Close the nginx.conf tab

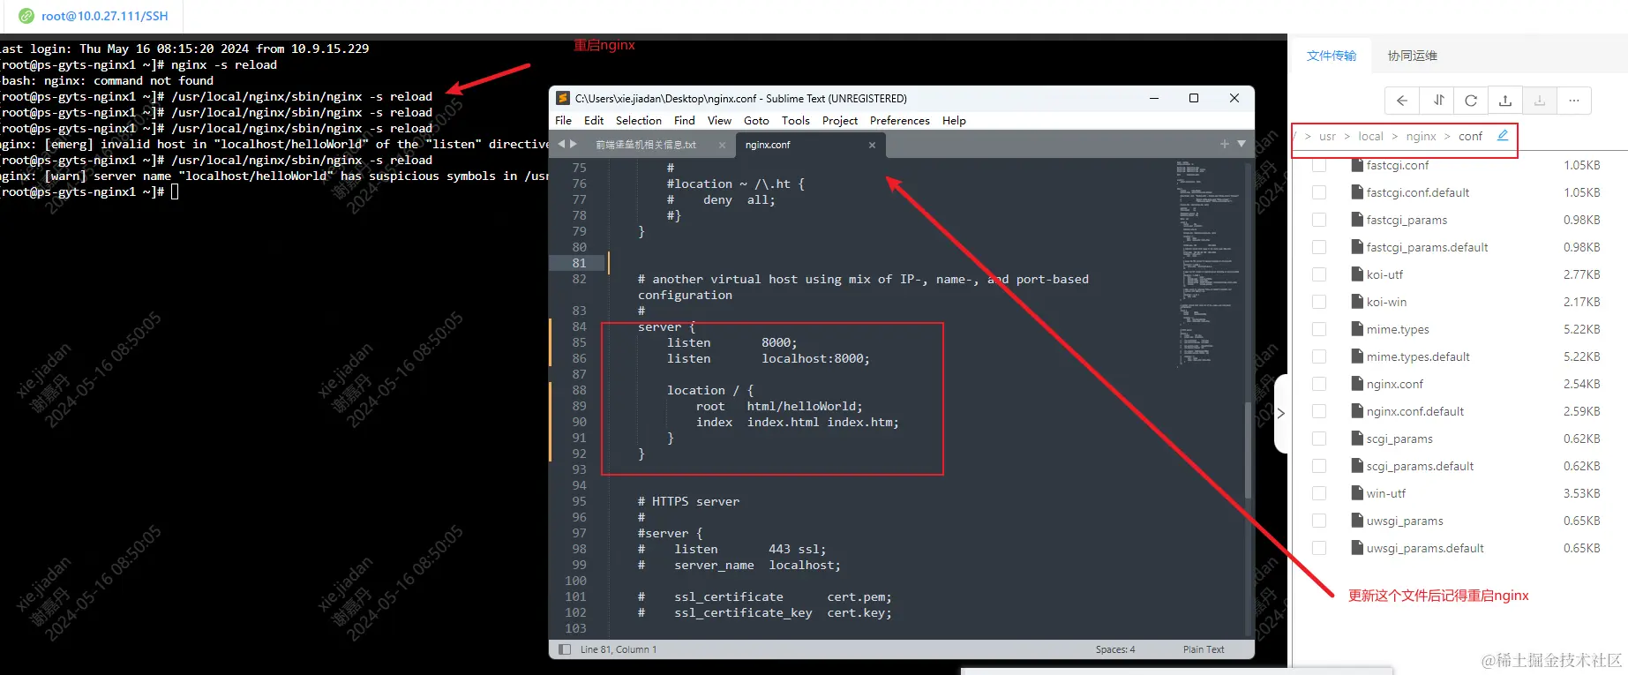click(872, 145)
